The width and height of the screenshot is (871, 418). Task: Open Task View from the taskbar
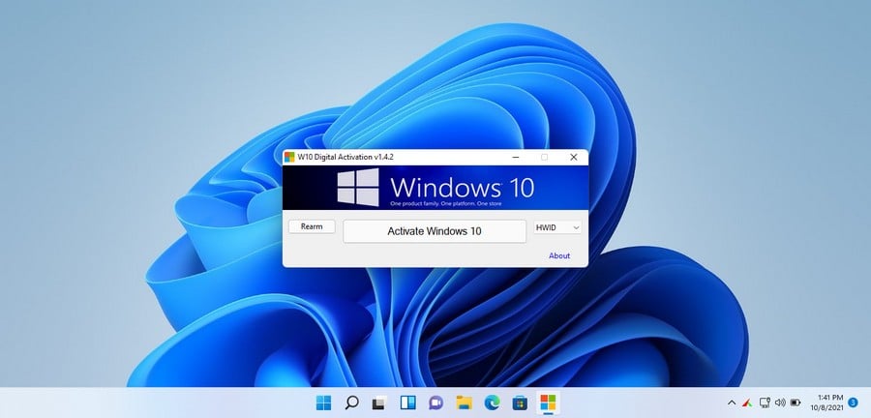(379, 403)
